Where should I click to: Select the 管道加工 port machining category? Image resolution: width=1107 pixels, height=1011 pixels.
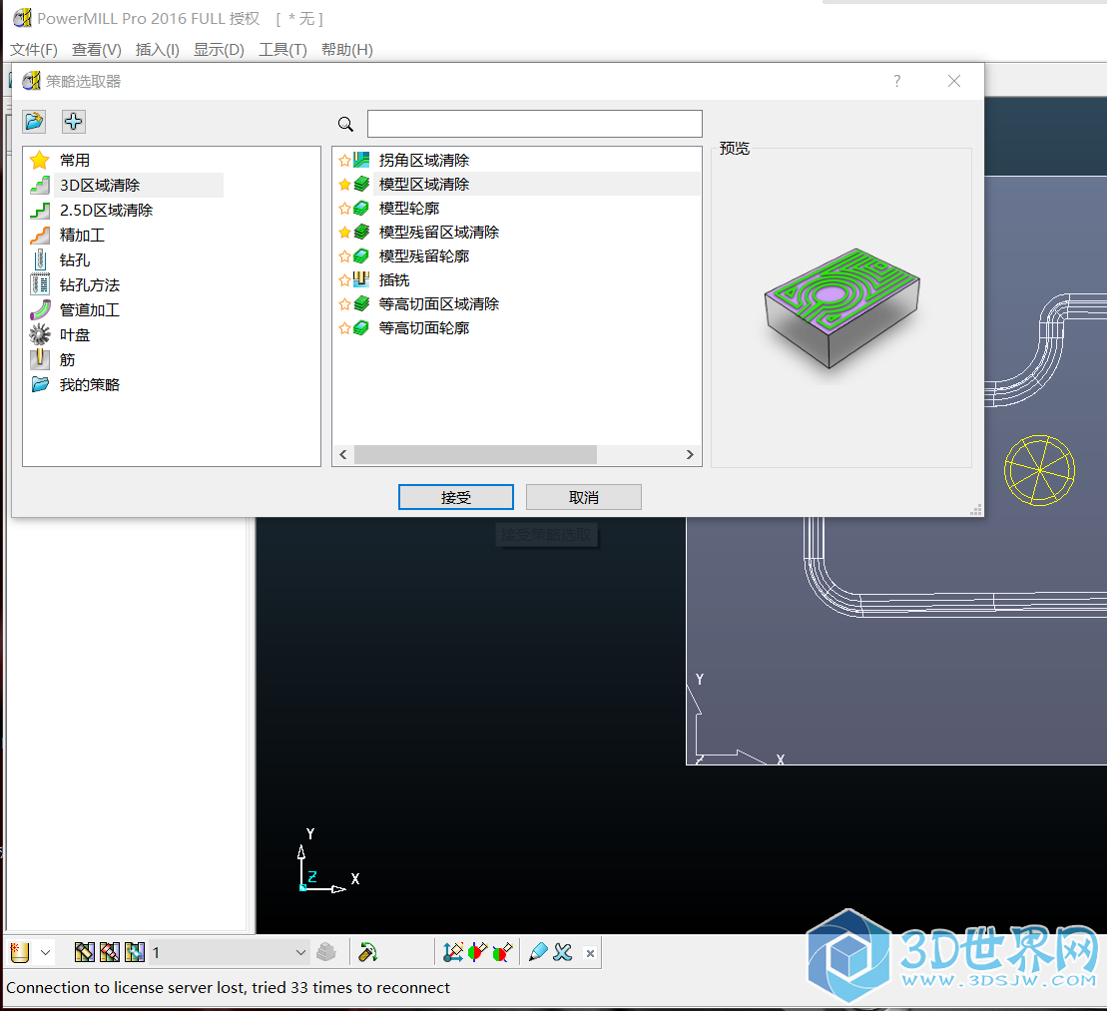(x=90, y=310)
